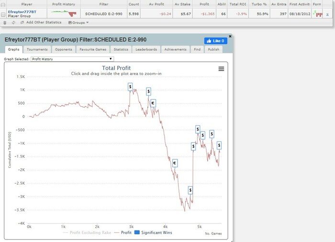Click the $ marker at -1K before 5k games
Image resolution: width=335 pixels, height=242 pixels.
pos(193,146)
